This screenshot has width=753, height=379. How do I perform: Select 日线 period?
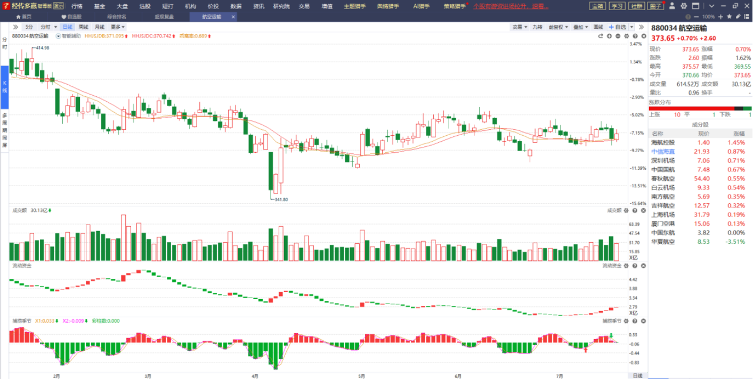click(67, 27)
